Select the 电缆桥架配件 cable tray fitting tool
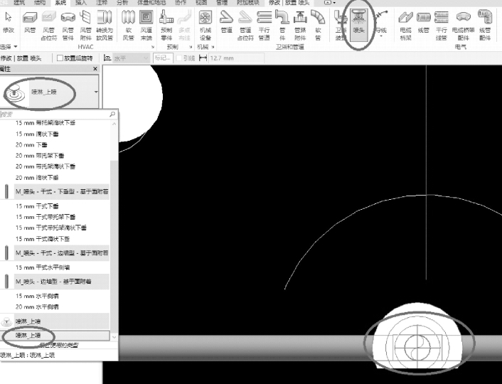Viewport: 502px width, 384px height. tap(463, 25)
